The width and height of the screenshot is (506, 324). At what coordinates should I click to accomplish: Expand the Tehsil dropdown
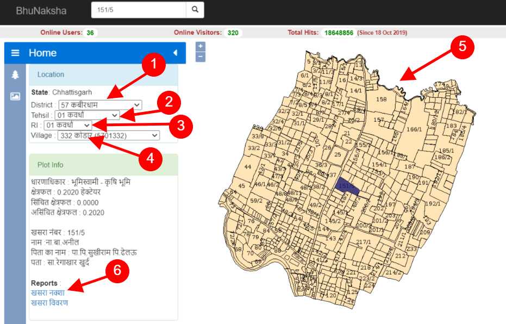click(87, 115)
